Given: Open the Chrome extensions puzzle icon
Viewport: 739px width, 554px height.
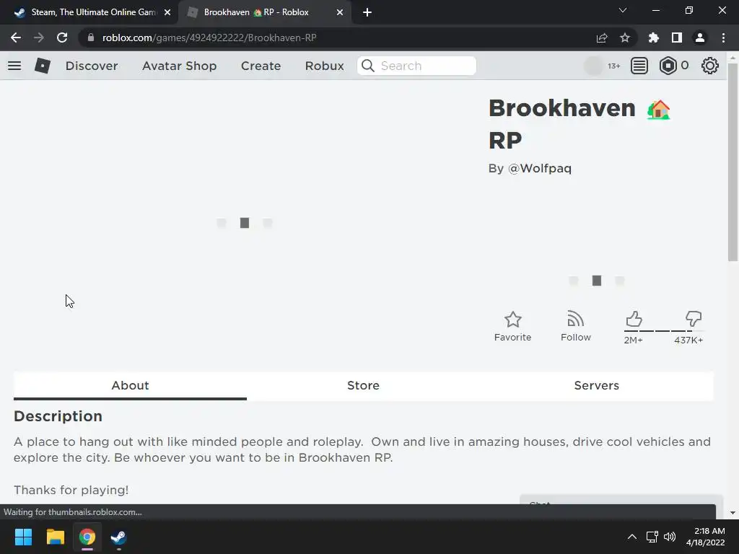Looking at the screenshot, I should [x=654, y=38].
